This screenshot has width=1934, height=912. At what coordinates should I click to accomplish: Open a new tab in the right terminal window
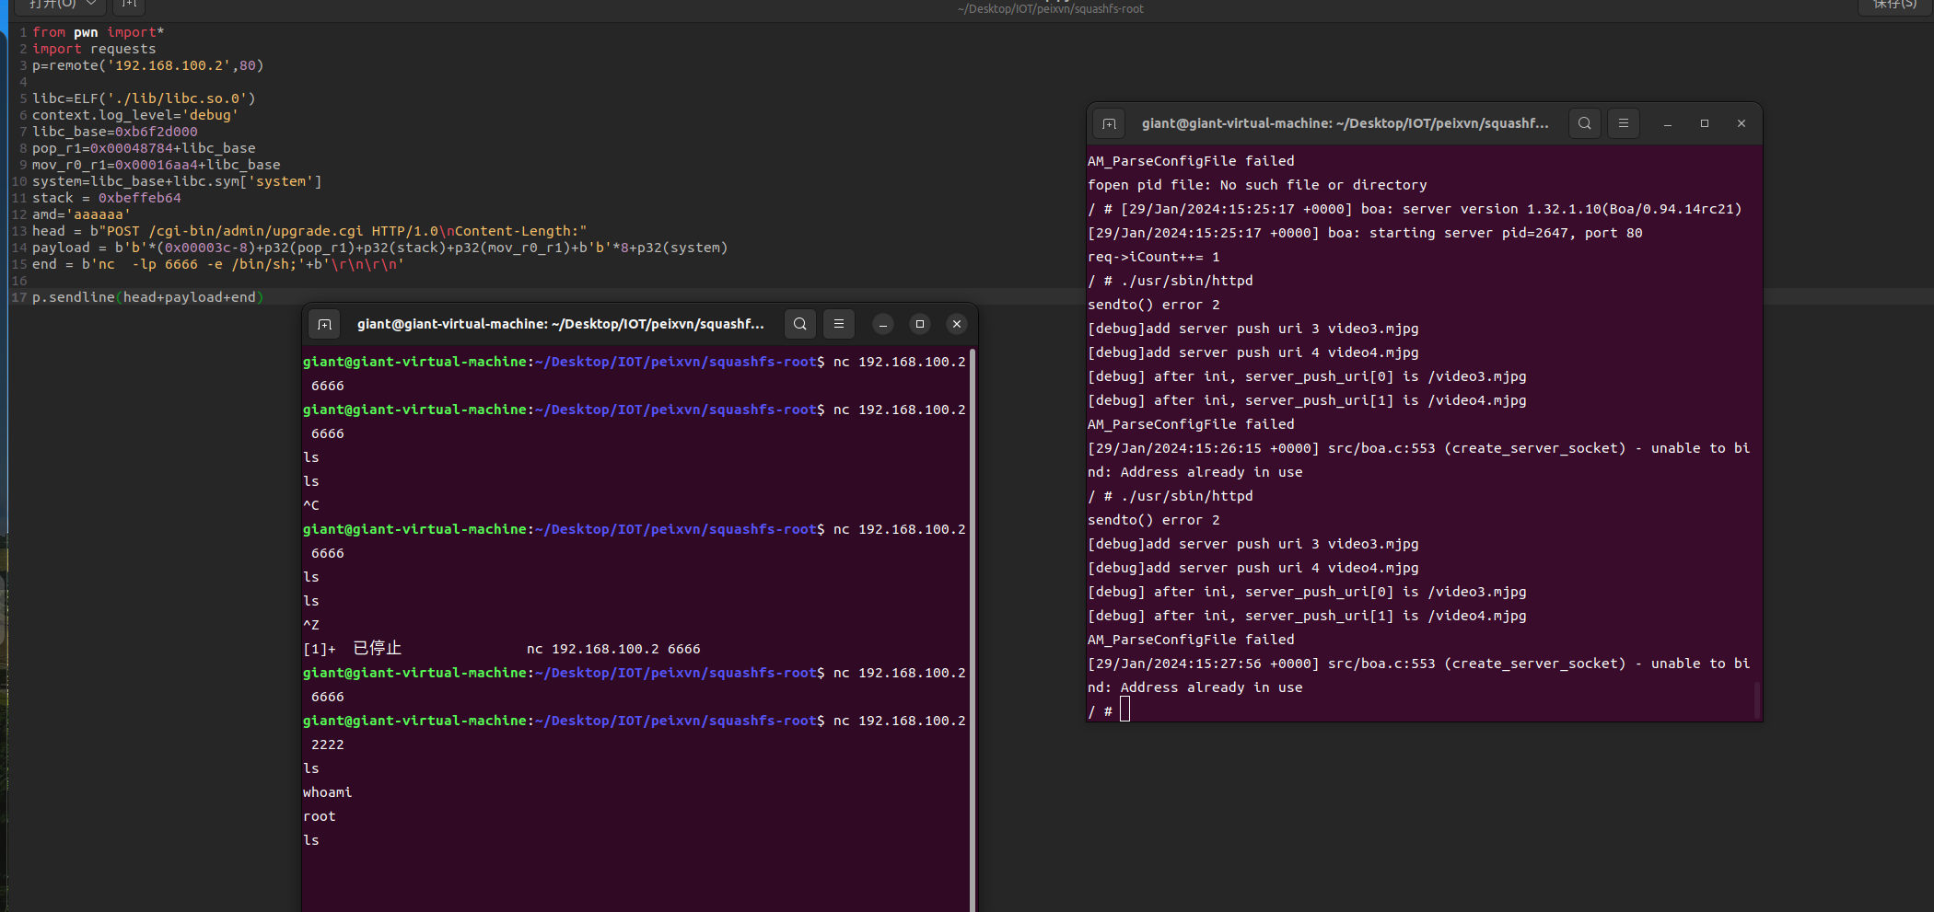[1109, 123]
